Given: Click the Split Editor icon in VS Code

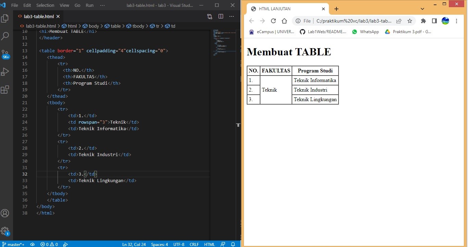Looking at the screenshot, I should coord(221,16).
